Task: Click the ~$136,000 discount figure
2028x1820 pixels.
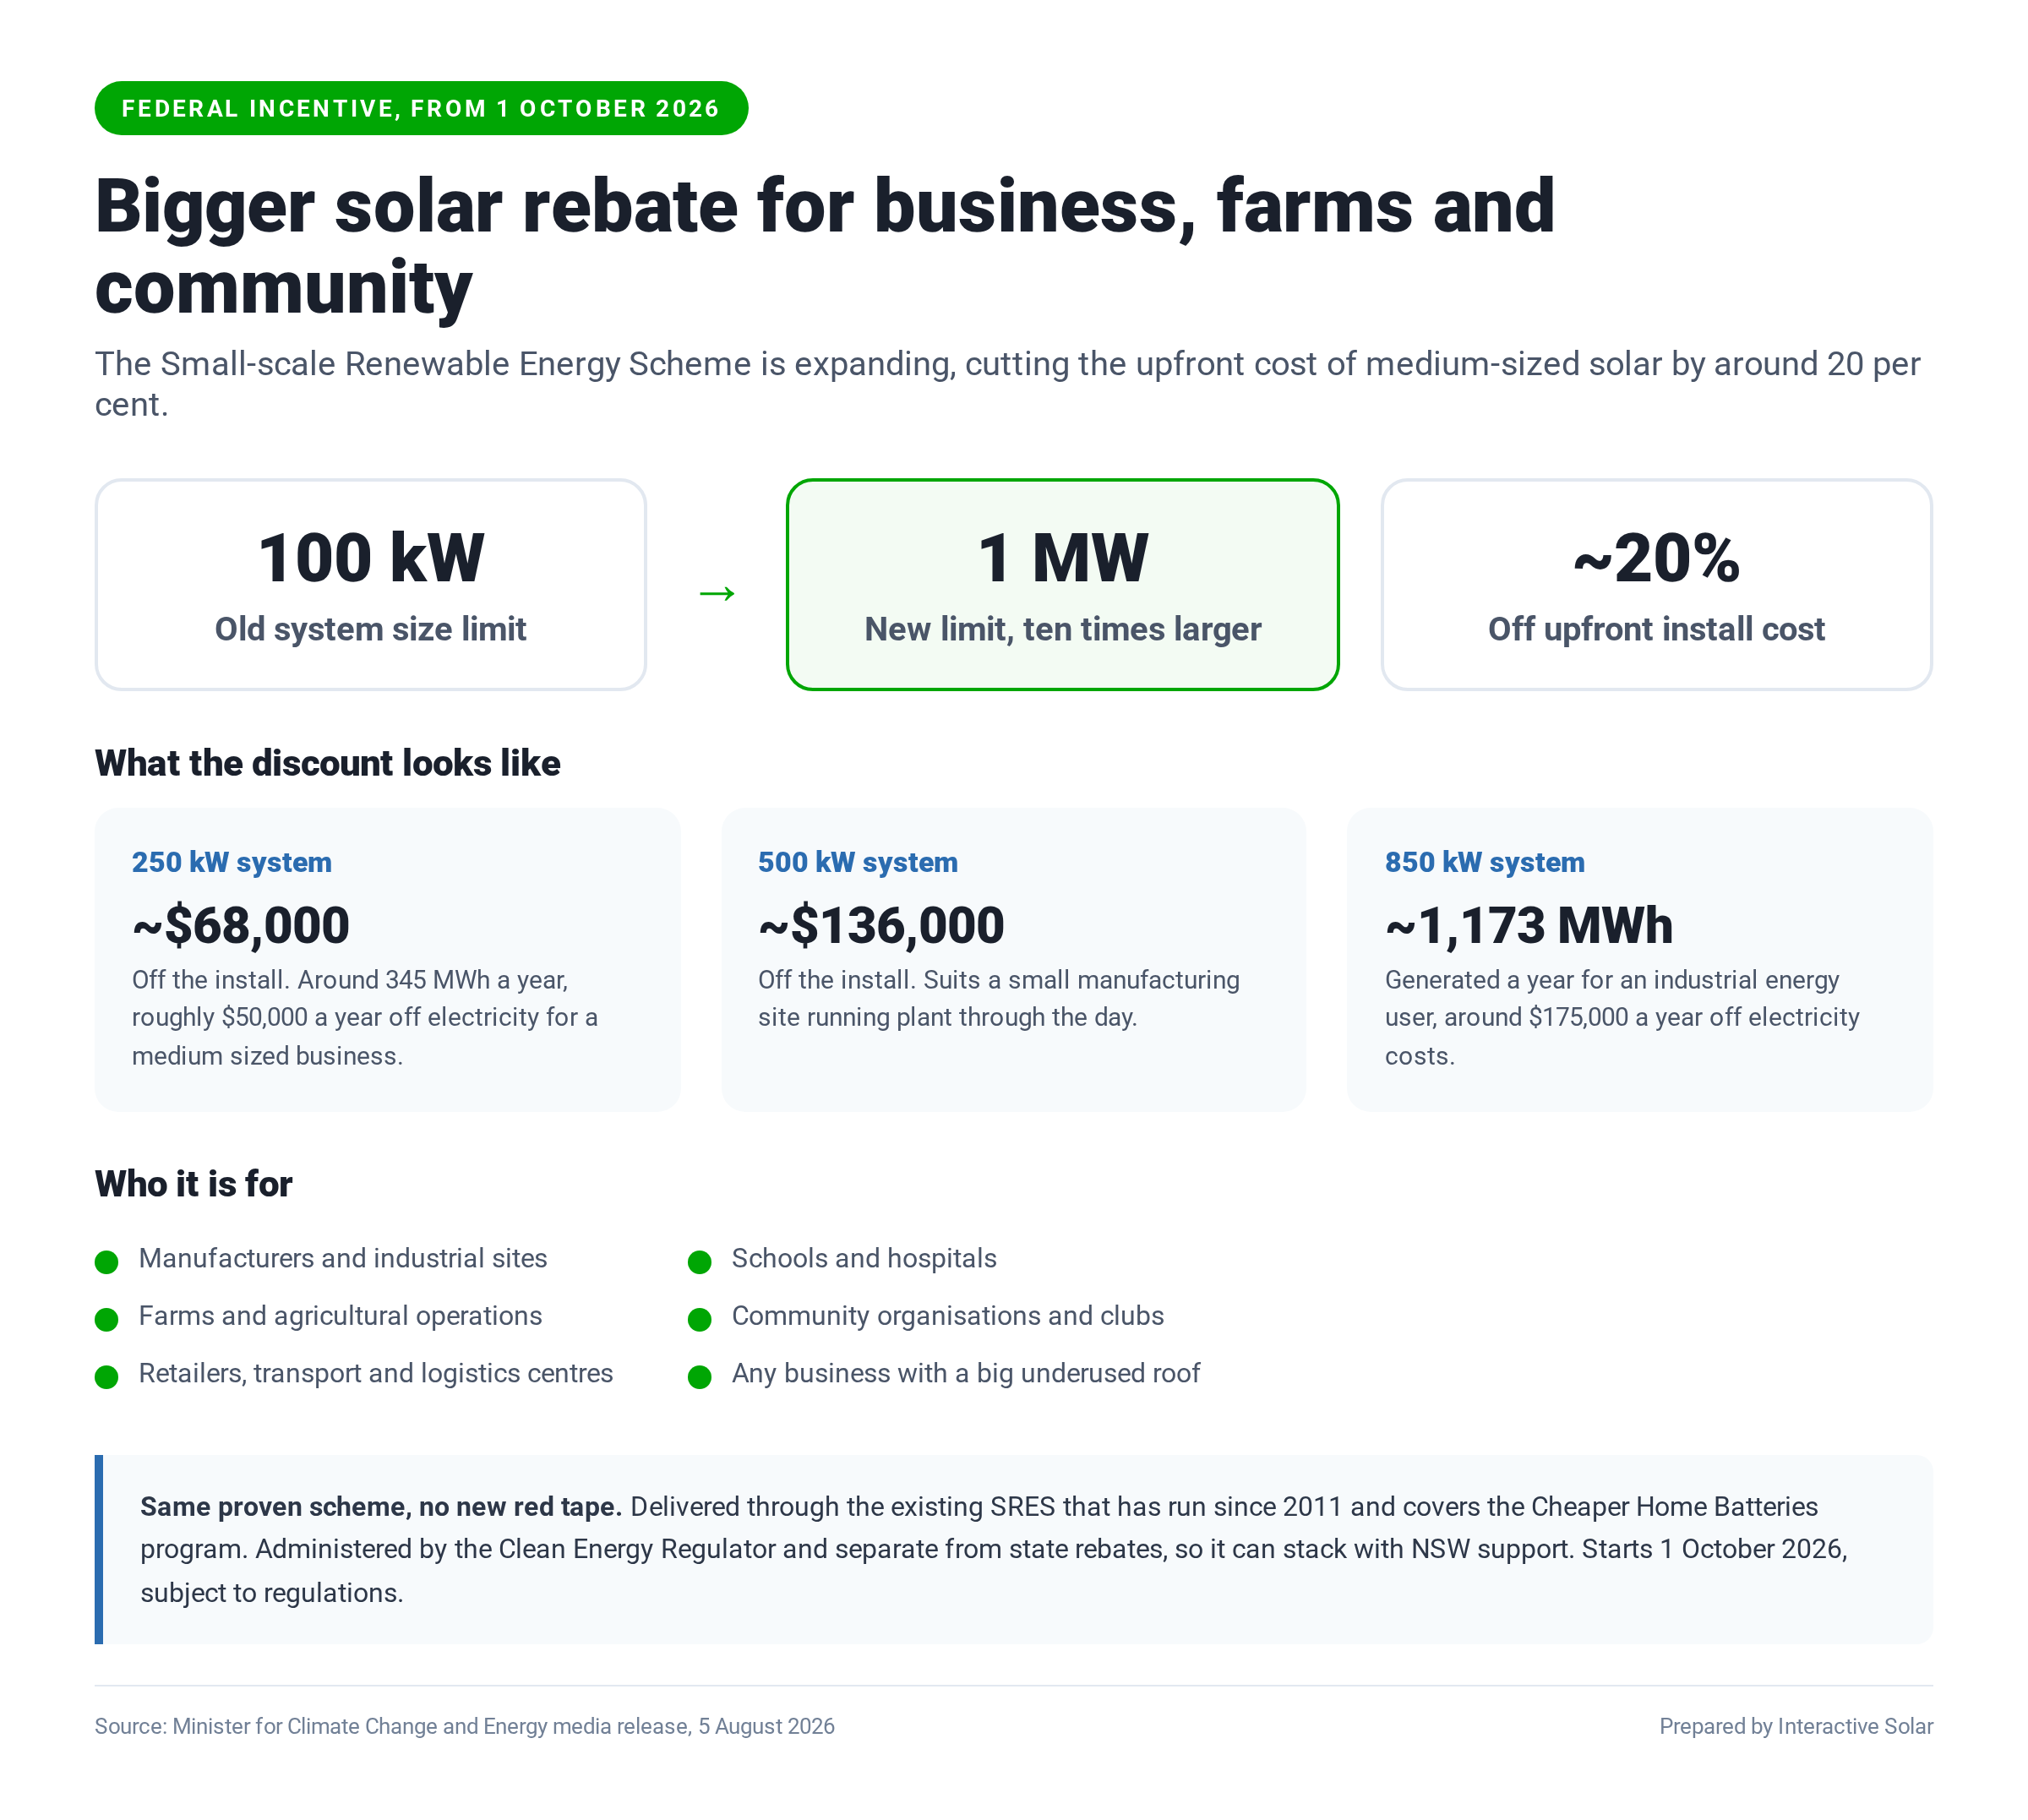Action: click(881, 925)
